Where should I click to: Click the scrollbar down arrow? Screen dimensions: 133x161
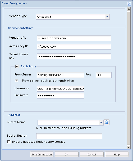[129, 147]
